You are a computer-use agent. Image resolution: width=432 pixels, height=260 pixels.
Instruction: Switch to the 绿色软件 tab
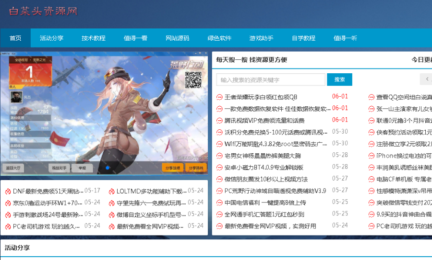pos(219,38)
